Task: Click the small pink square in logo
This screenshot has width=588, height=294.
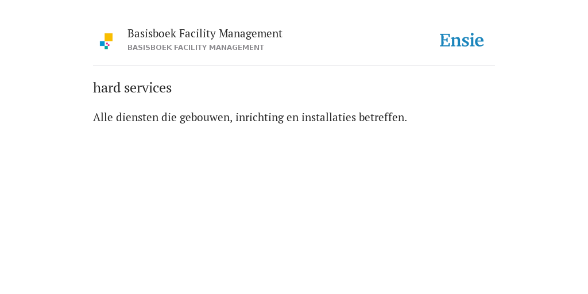Action: [x=107, y=44]
